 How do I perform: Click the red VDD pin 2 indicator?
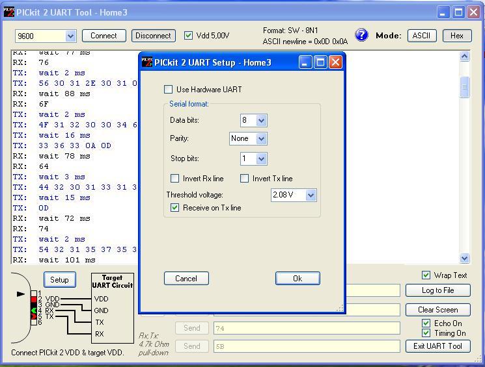[x=34, y=299]
